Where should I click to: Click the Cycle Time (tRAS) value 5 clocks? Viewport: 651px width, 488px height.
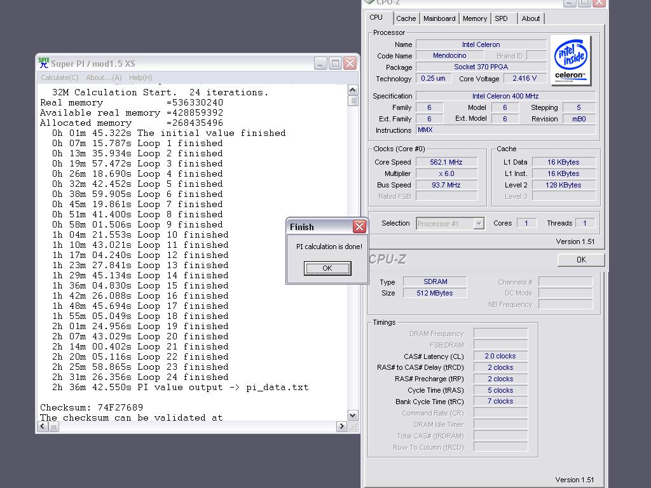tap(500, 390)
